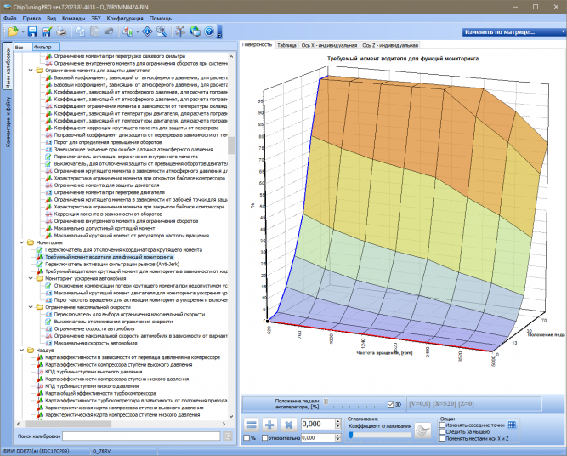Viewport: 567px width, 456px height.
Task: Enable 'Поменять местами оси X и Z'
Action: tap(442, 438)
